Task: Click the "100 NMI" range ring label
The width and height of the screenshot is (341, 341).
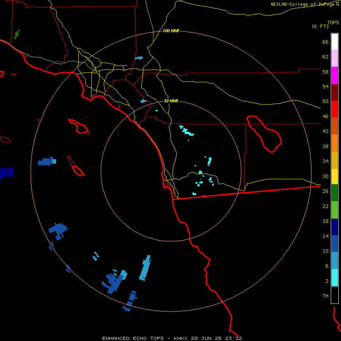Action: tap(171, 31)
